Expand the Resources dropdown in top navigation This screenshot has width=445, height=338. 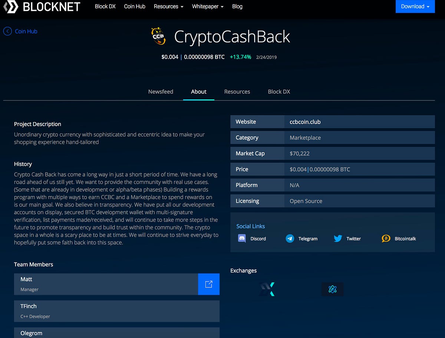coord(168,6)
